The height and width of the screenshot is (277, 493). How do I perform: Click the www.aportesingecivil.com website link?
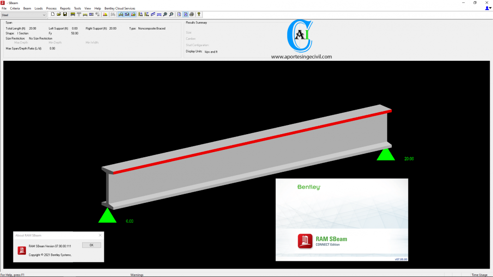301,57
